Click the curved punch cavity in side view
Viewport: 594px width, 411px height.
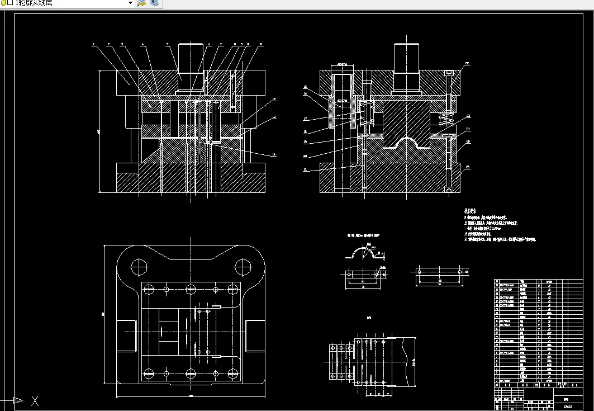406,143
